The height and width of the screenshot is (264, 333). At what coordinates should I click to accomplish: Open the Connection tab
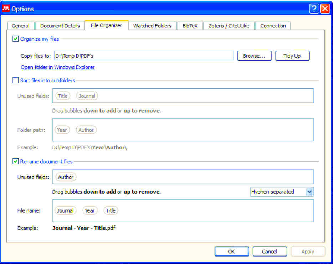click(273, 25)
